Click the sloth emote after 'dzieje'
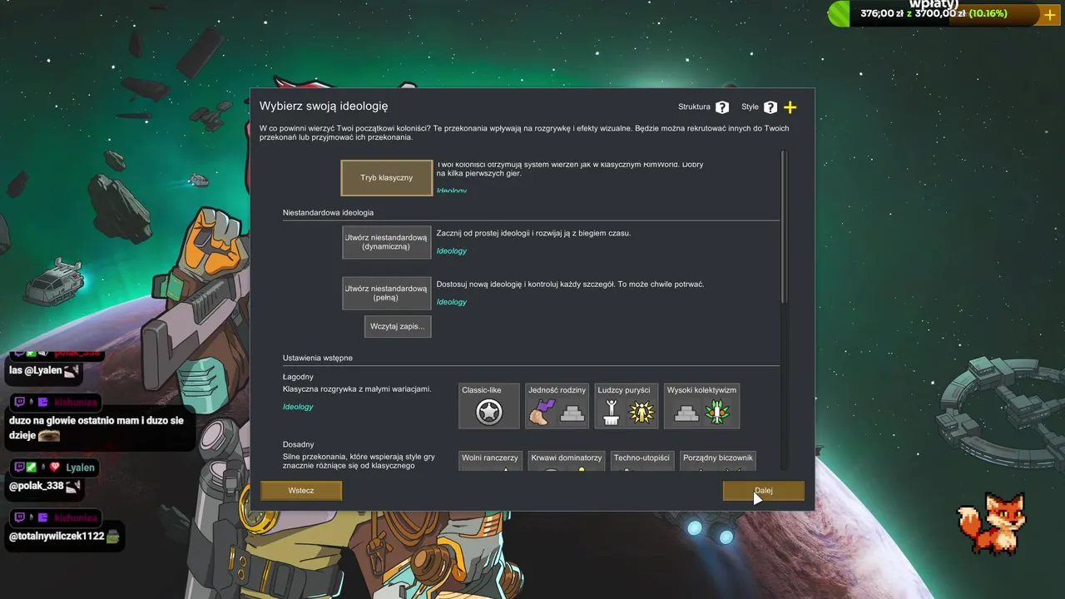 click(x=49, y=434)
